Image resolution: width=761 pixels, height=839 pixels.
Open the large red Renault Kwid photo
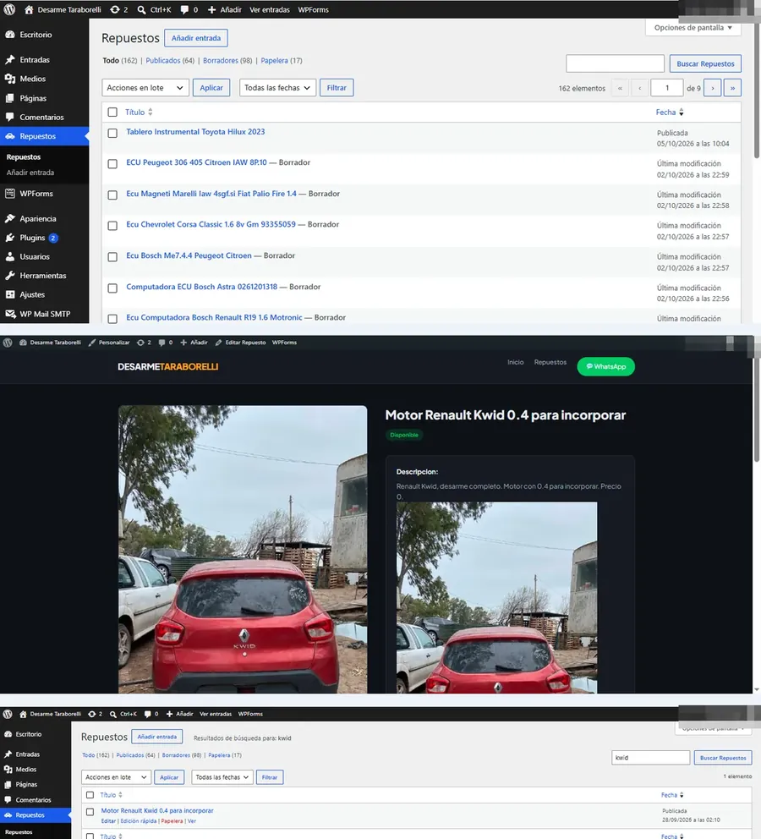click(x=243, y=549)
